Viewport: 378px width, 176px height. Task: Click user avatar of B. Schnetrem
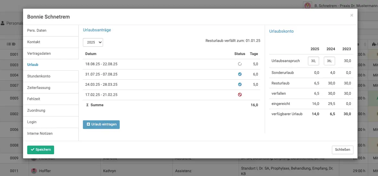click(x=308, y=5)
